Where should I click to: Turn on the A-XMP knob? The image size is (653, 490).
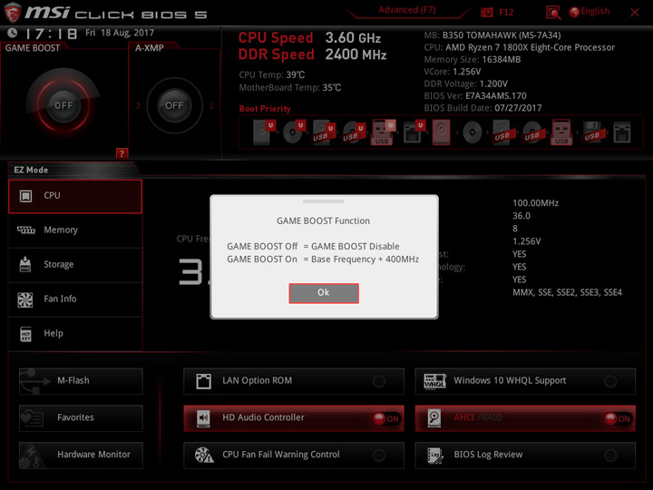[x=174, y=105]
